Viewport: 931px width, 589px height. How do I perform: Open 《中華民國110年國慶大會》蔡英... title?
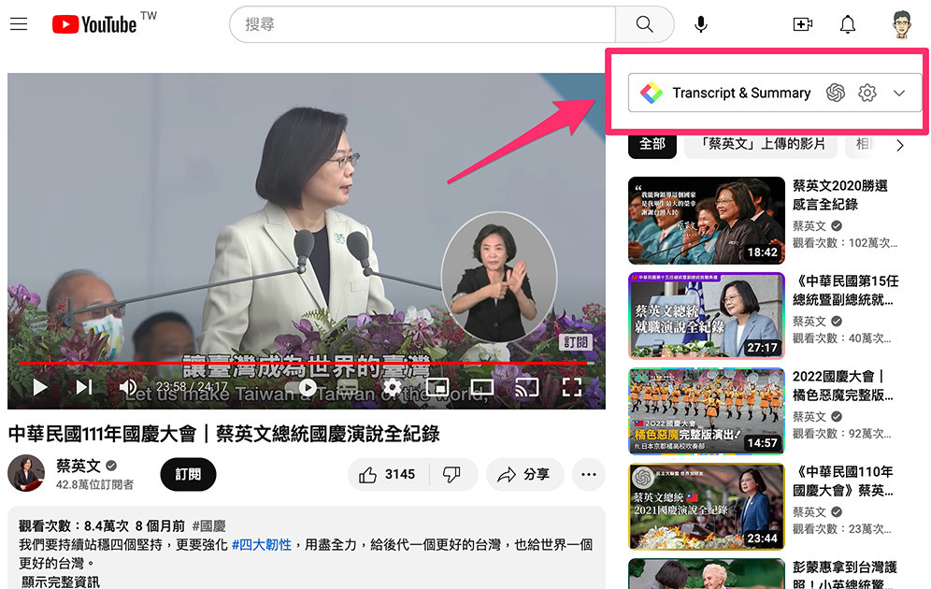(x=842, y=481)
